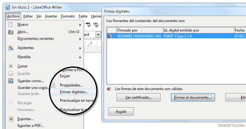Click the signature icon in the NOMBRE HERNANDEZ row
The width and height of the screenshot is (246, 129).
pyautogui.click(x=110, y=36)
